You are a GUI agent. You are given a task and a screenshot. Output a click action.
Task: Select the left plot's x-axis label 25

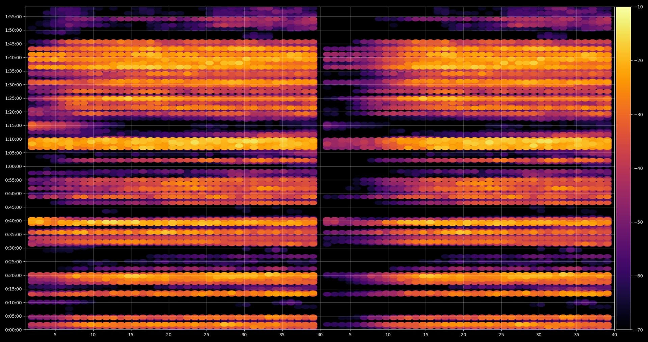pyautogui.click(x=206, y=335)
